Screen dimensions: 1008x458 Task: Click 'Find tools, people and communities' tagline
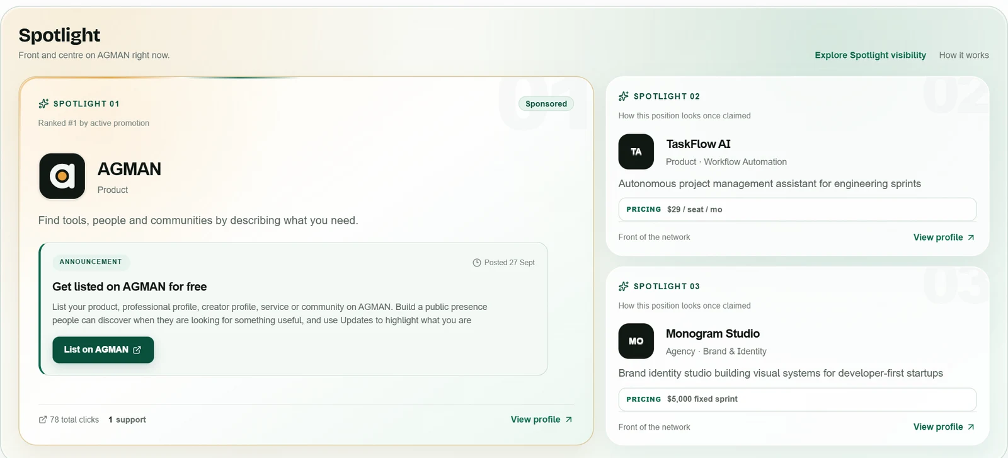click(x=198, y=220)
